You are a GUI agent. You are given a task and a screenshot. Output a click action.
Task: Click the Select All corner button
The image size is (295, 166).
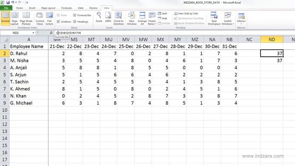[5, 40]
